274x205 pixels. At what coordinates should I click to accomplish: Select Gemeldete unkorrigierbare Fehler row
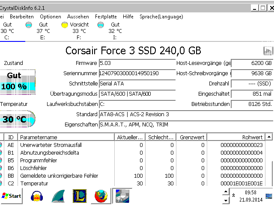[132, 176]
